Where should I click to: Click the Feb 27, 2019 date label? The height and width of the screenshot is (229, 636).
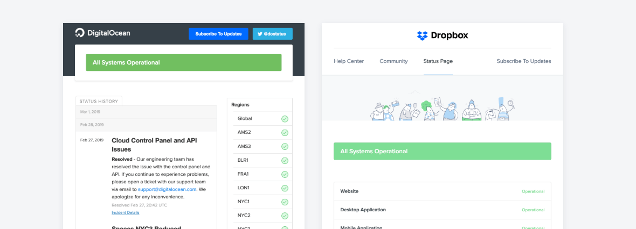92,140
